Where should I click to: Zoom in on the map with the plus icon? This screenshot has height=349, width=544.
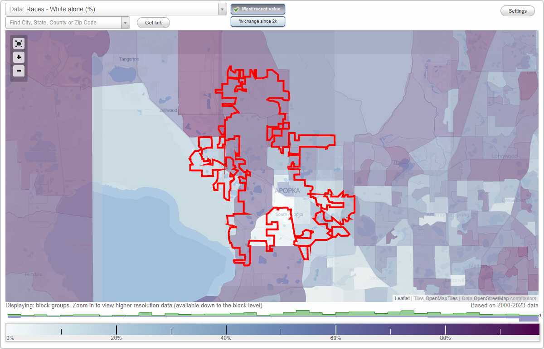19,57
